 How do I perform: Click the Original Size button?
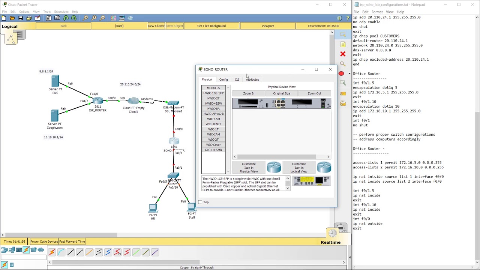[282, 93]
